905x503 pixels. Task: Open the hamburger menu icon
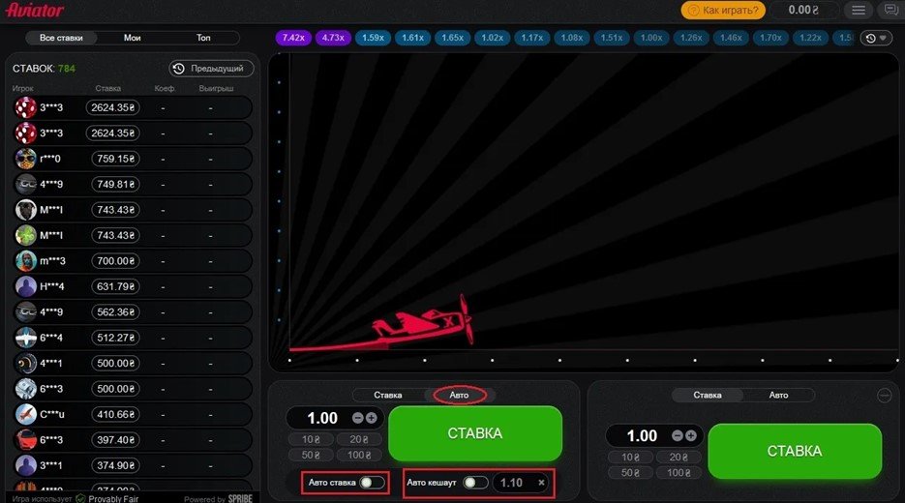[859, 11]
